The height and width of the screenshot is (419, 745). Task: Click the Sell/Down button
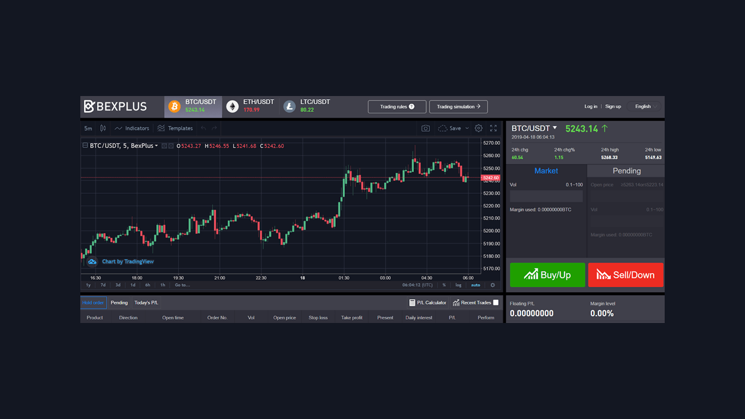point(626,275)
